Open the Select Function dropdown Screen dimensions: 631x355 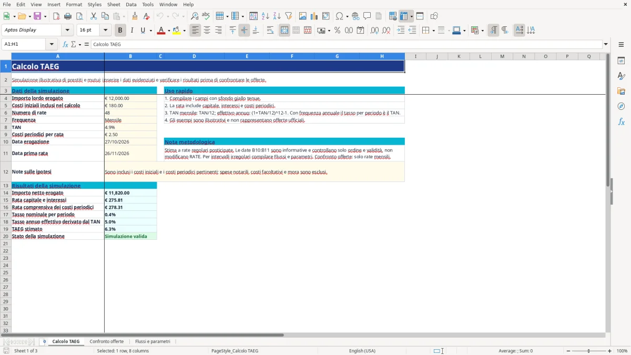click(x=80, y=45)
